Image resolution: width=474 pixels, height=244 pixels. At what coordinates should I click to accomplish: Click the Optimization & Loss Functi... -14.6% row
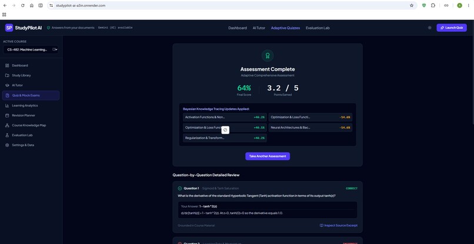310,117
